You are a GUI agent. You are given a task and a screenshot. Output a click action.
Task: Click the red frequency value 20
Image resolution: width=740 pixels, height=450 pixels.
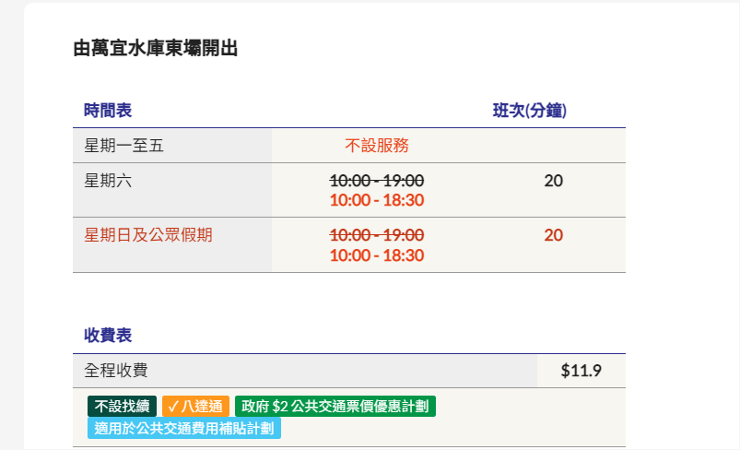553,235
